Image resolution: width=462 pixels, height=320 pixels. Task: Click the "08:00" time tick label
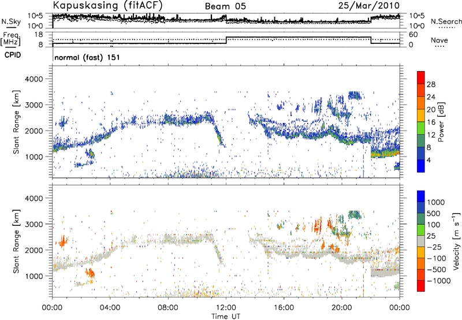[168, 308]
